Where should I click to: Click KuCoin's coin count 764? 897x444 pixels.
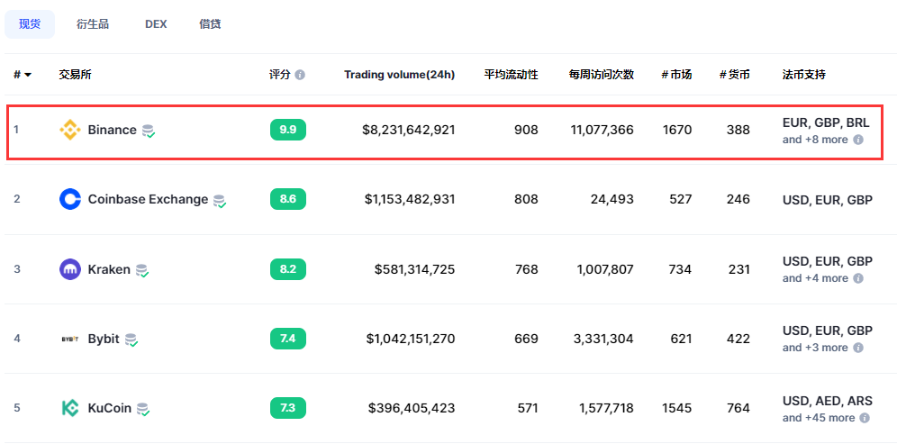click(738, 408)
